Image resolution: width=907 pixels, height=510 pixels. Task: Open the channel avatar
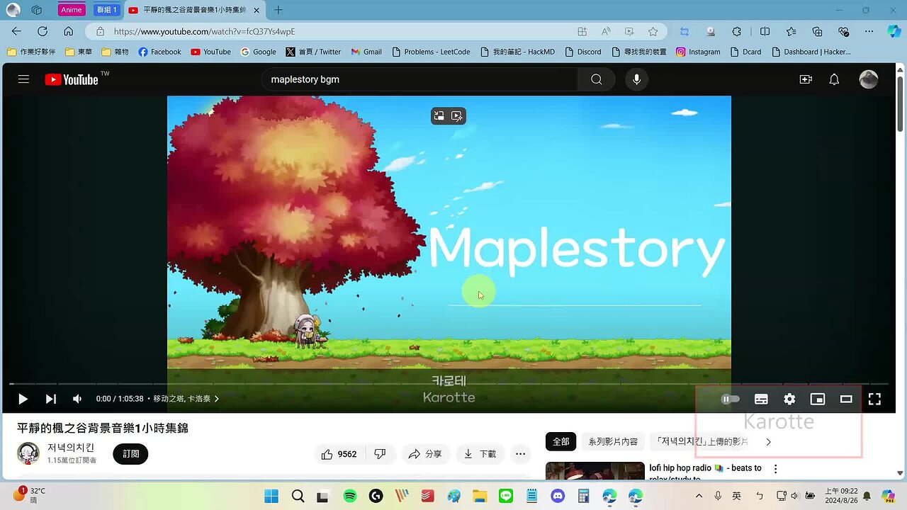pyautogui.click(x=28, y=453)
